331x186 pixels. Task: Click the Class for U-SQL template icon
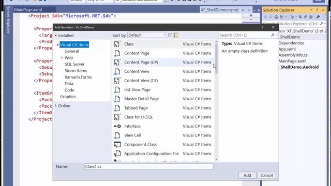pyautogui.click(x=117, y=117)
